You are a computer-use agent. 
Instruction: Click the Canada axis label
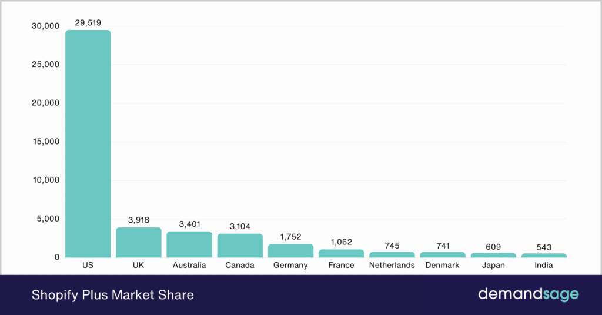pos(240,265)
